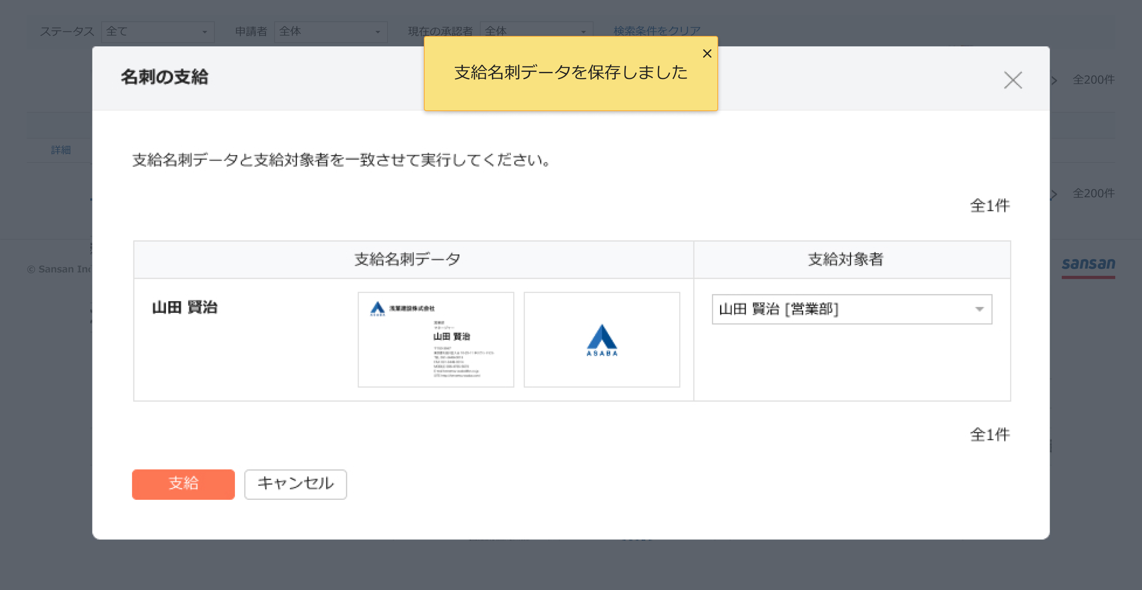Viewport: 1142px width, 590px height.
Task: View the front business card thumbnail
Action: 435,339
